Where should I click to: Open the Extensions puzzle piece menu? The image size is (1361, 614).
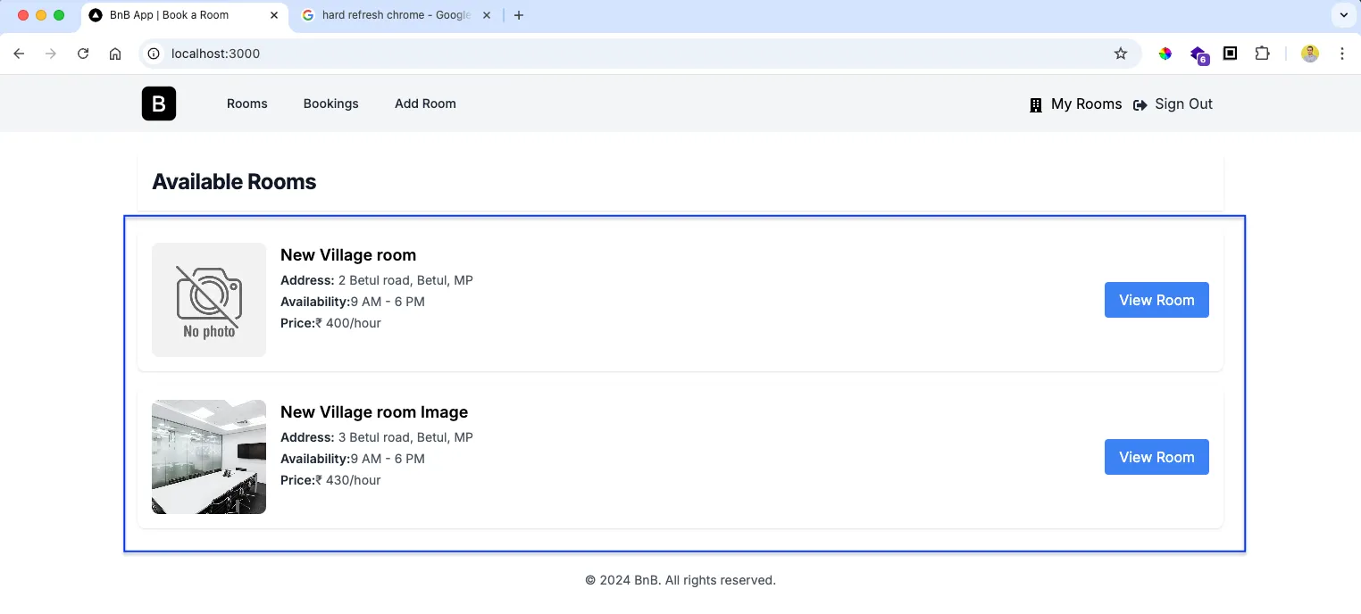pyautogui.click(x=1262, y=54)
